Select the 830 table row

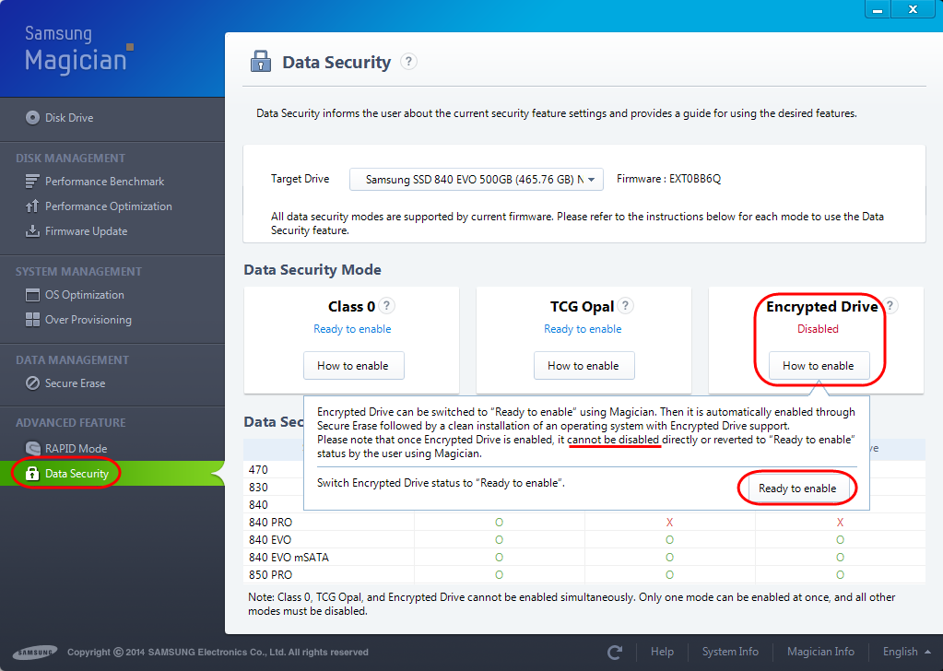pos(274,487)
